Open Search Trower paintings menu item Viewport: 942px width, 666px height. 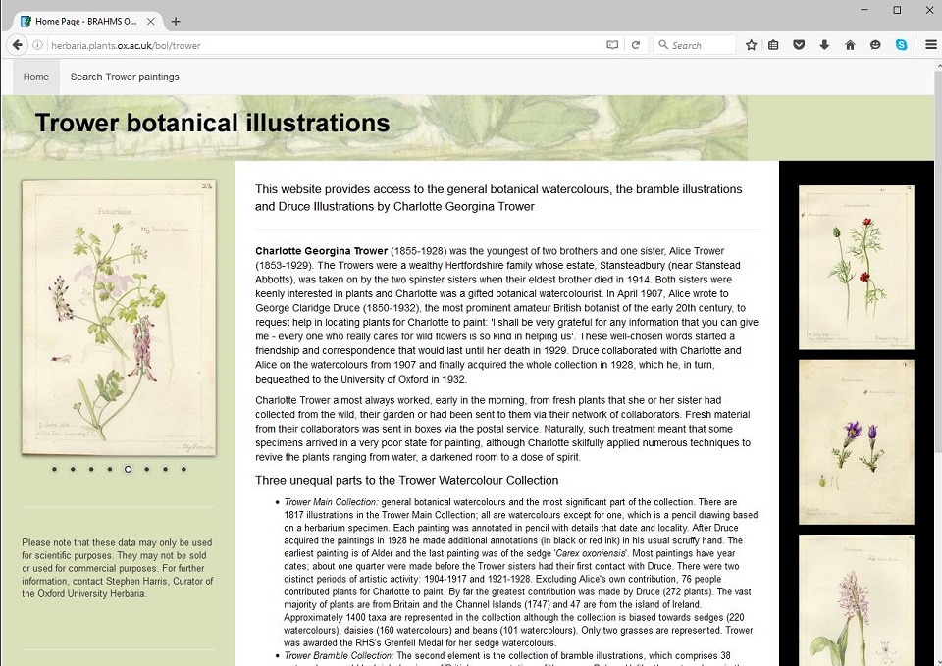pos(125,77)
